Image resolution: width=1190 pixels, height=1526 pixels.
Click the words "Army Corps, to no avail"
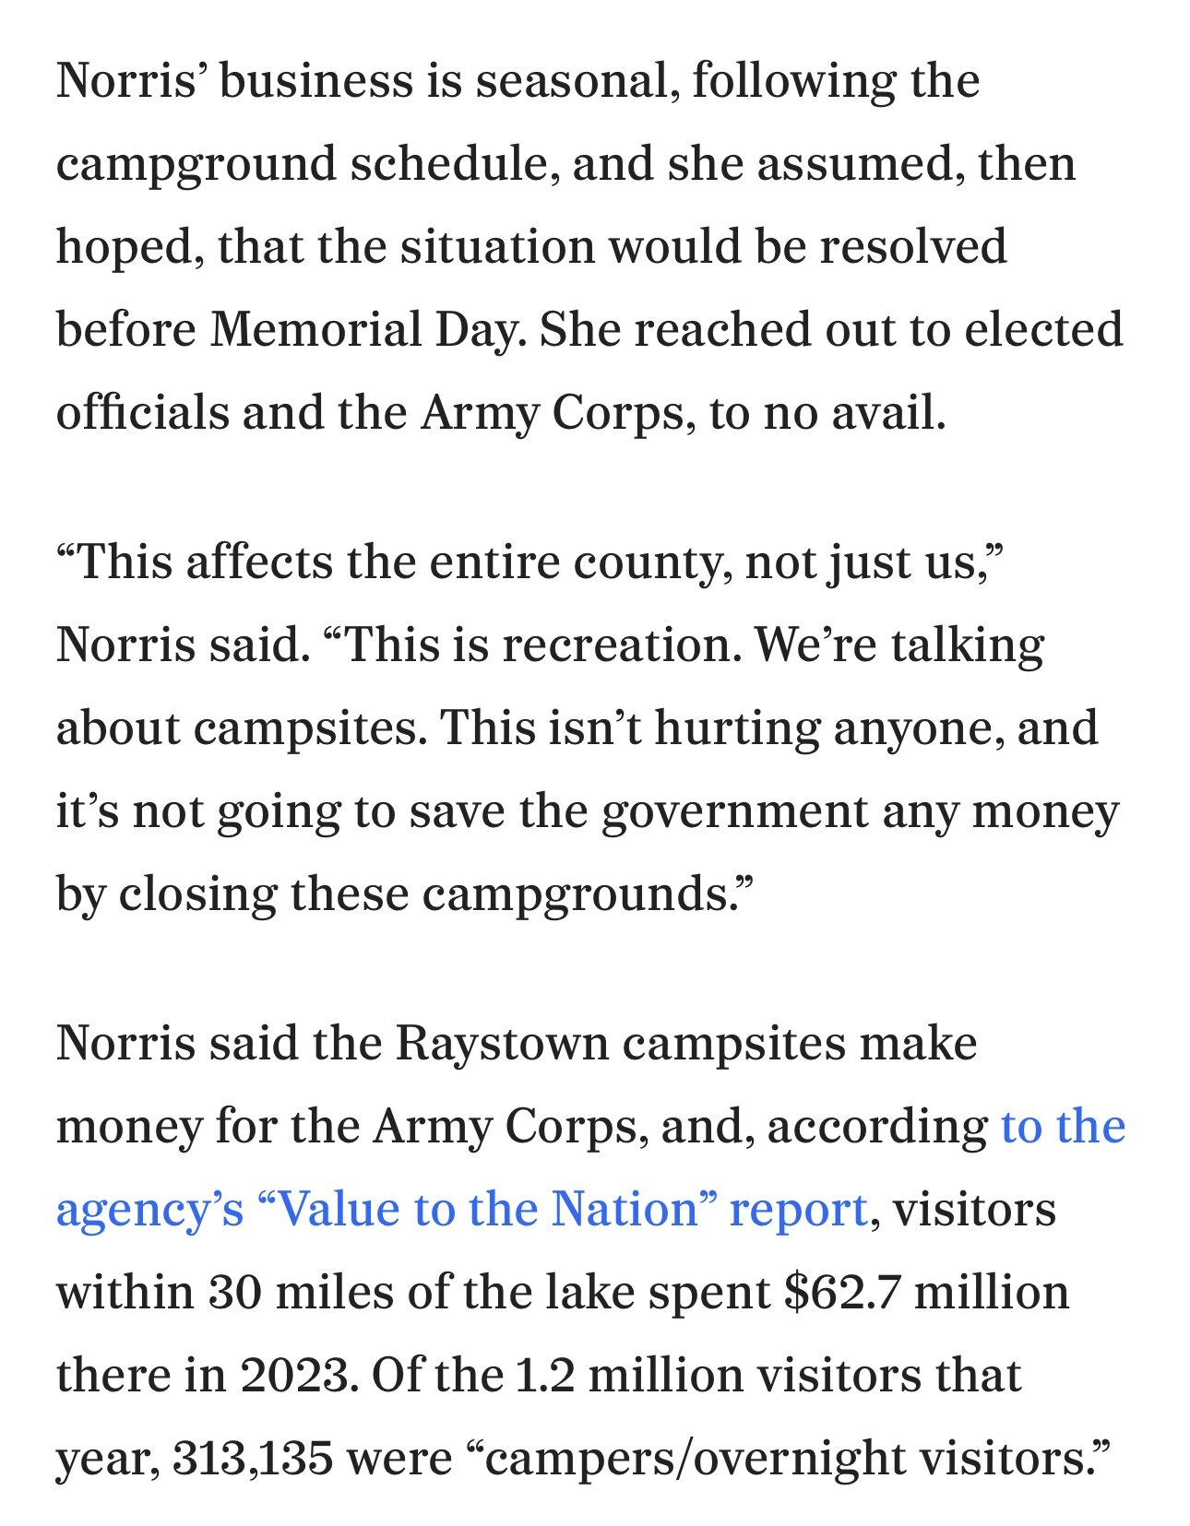click(x=683, y=412)
